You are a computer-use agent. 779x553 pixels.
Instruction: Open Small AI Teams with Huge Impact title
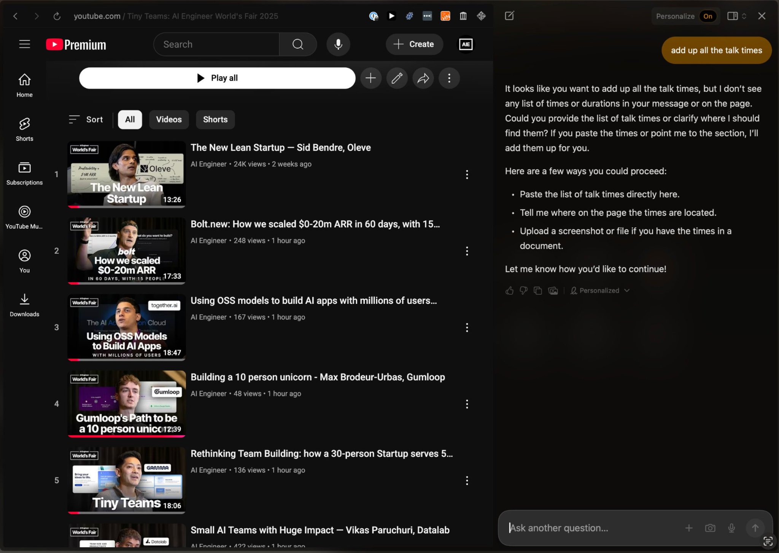pyautogui.click(x=320, y=530)
